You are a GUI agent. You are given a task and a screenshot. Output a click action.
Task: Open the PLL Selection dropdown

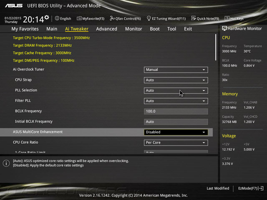coord(176,90)
